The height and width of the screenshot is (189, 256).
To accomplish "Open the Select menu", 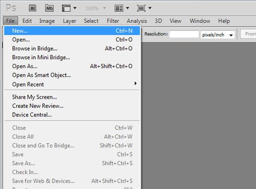I will pos(91,21).
